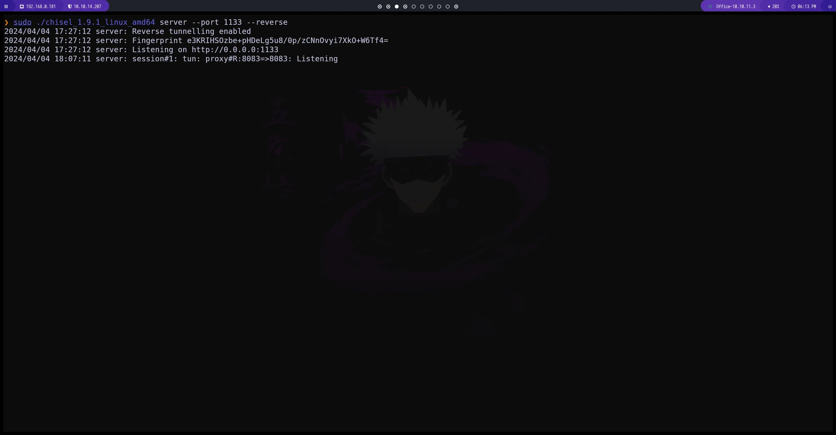Open the power menu icon
The image size is (836, 435).
pos(830,7)
